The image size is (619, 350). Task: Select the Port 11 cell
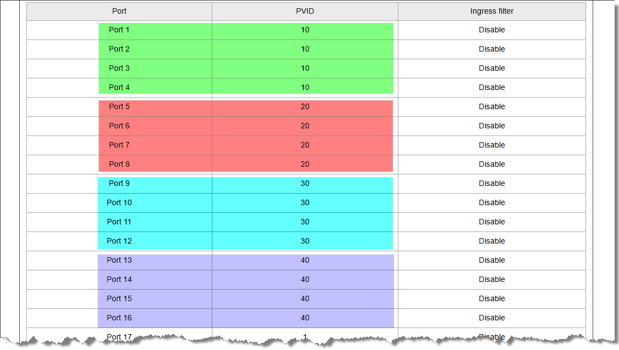pos(119,222)
